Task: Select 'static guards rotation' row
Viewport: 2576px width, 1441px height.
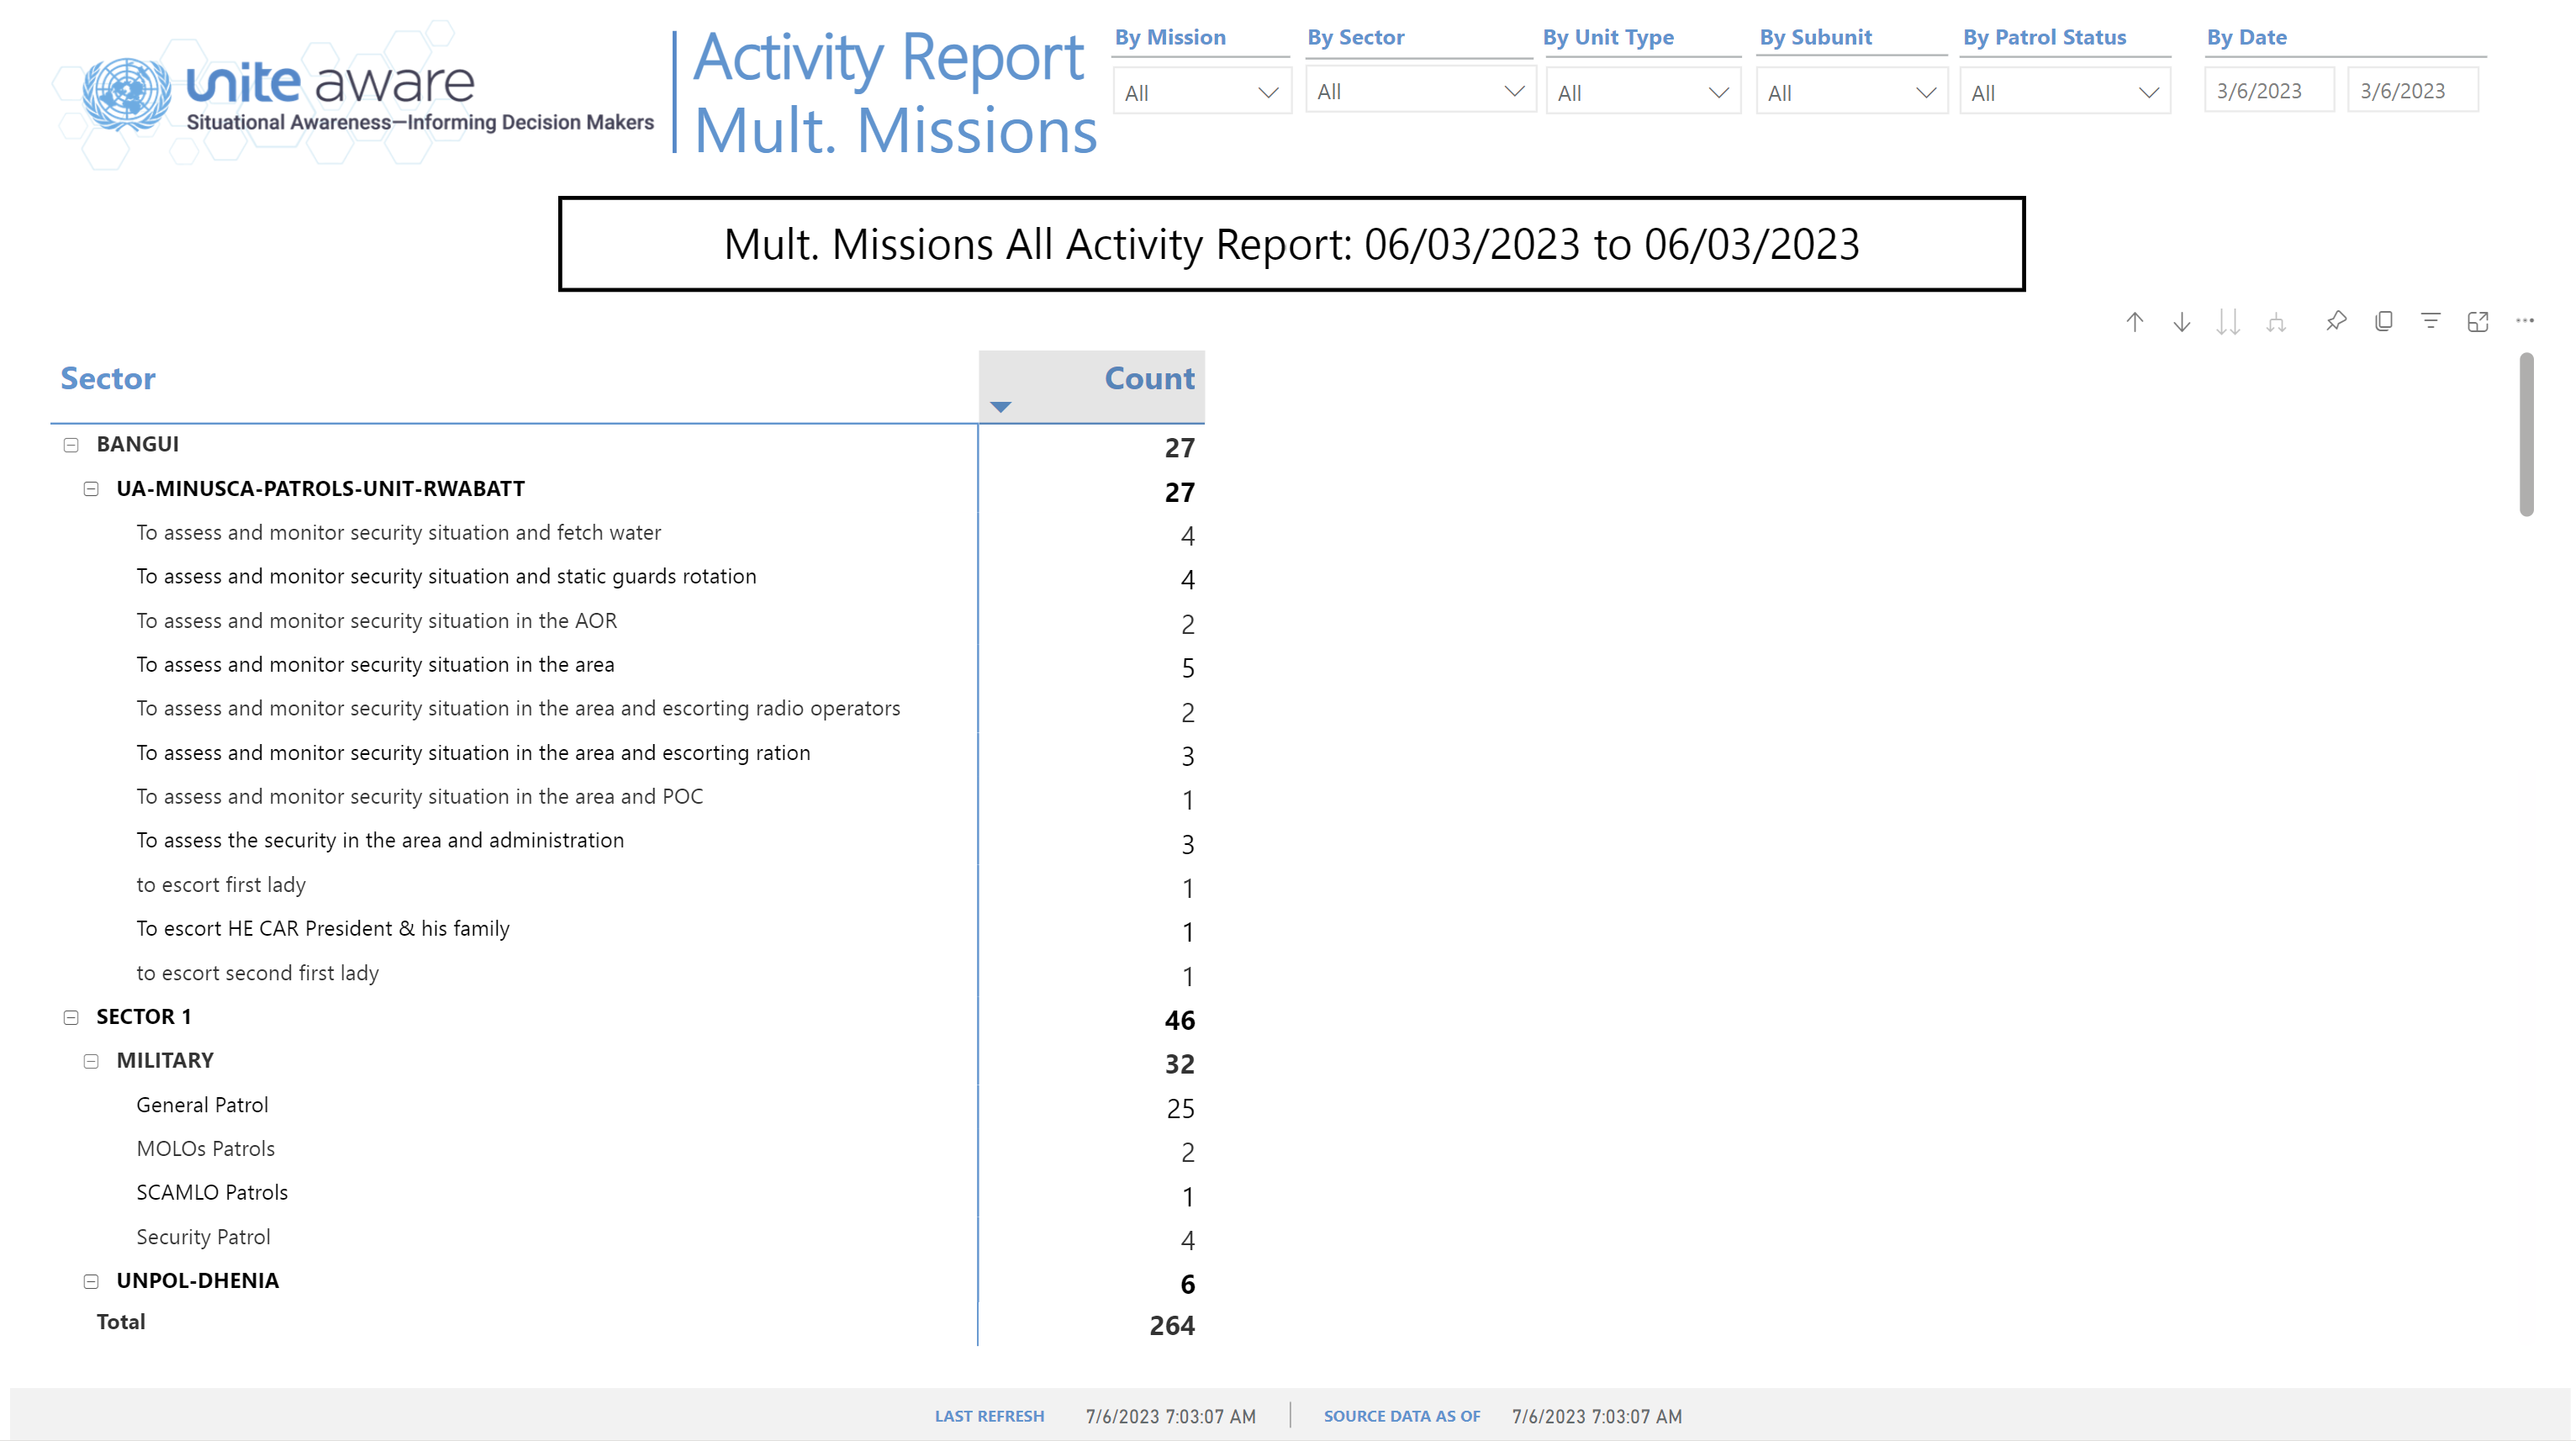Action: point(627,577)
